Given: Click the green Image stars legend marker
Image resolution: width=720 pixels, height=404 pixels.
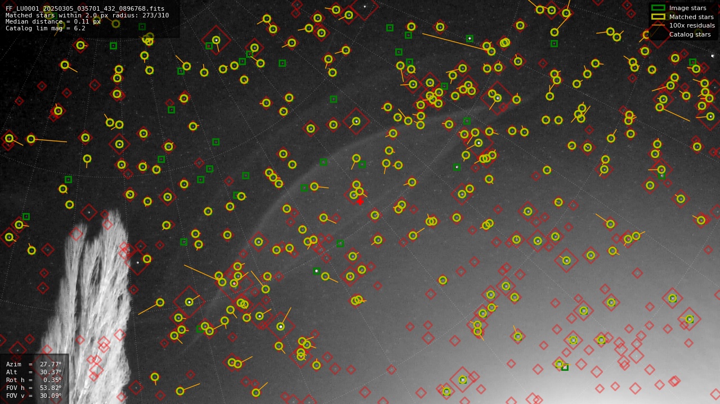Looking at the screenshot, I should tap(658, 8).
